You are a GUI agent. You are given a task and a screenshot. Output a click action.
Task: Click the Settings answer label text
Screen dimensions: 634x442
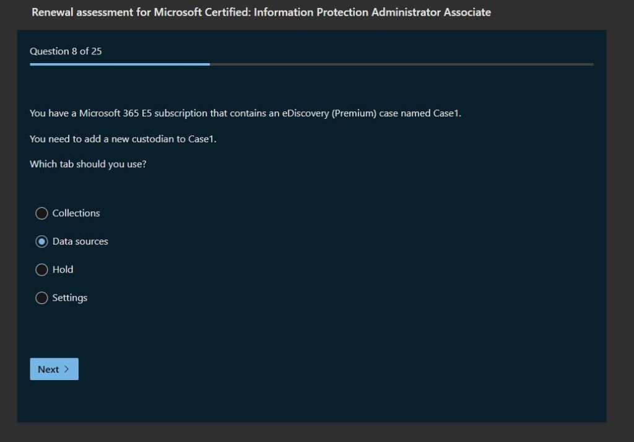tap(70, 298)
